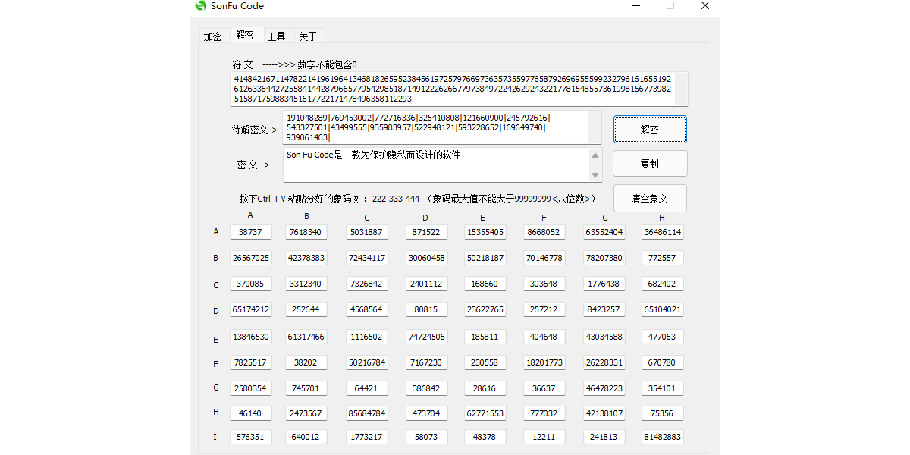Click the field with value 777032
Image resolution: width=910 pixels, height=455 pixels.
coord(544,413)
